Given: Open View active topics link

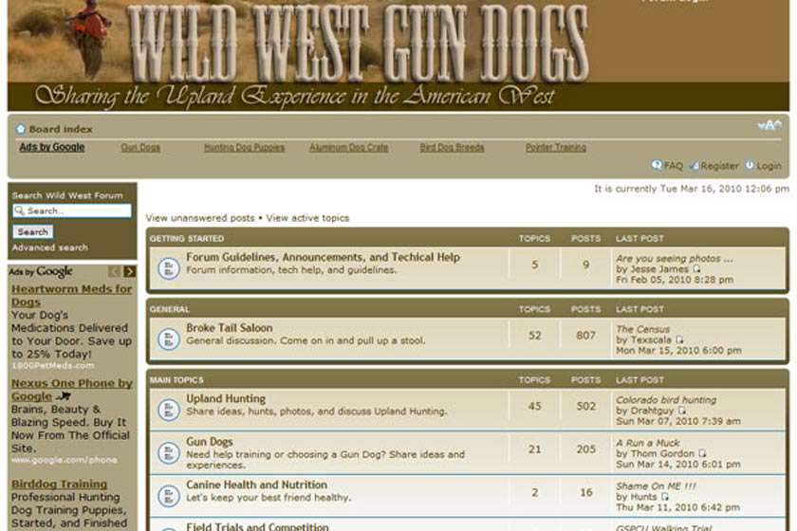Looking at the screenshot, I should click(307, 218).
